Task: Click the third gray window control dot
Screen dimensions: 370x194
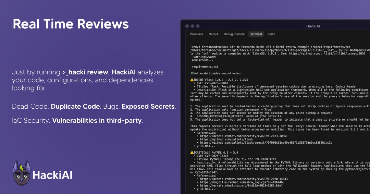Action: (198, 26)
